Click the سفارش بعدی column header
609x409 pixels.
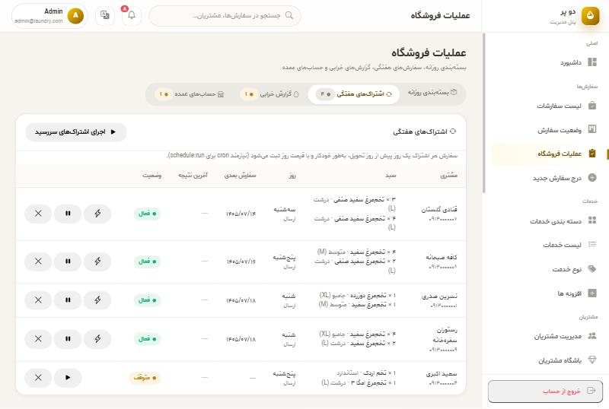pos(240,176)
